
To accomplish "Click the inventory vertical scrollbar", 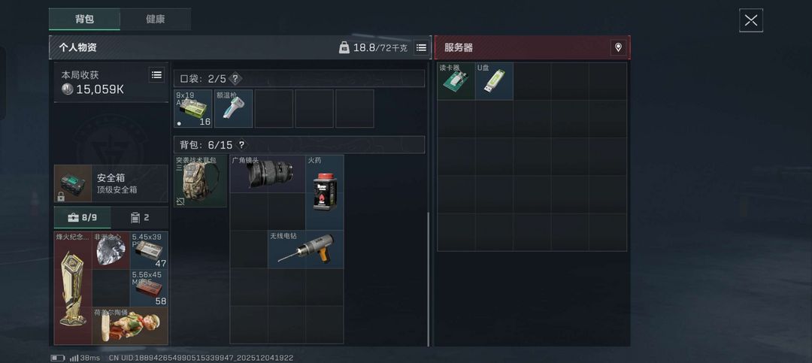I will (429, 279).
